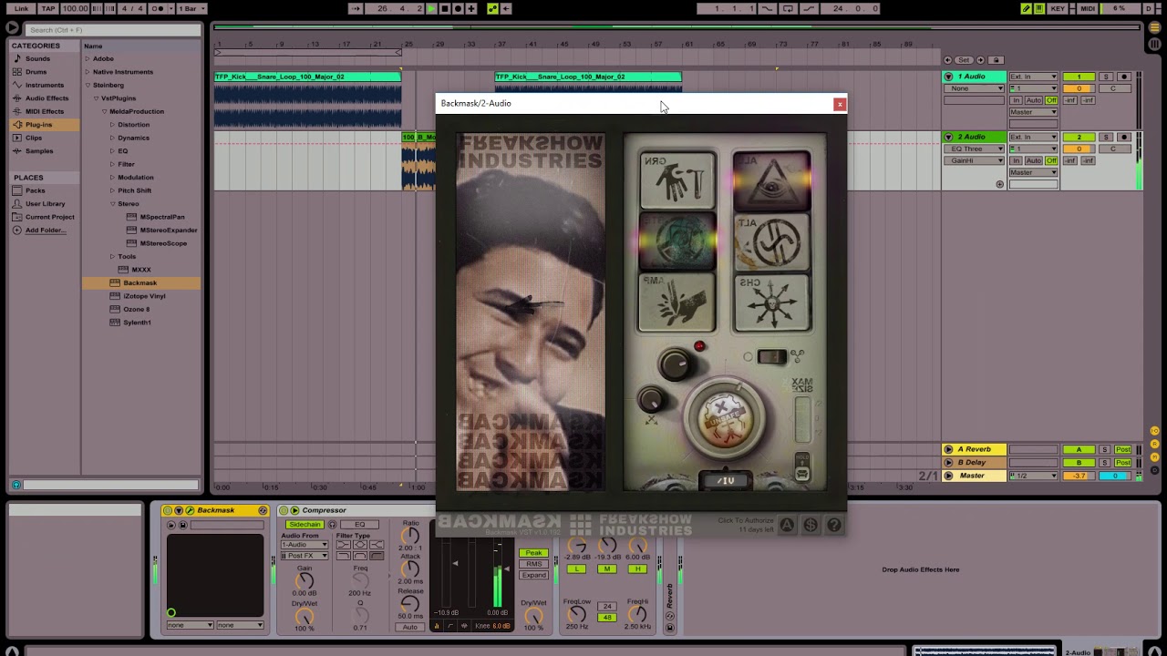The image size is (1167, 656).
Task: Open Audio From 1-Audio dropdown in Compressor
Action: [304, 545]
